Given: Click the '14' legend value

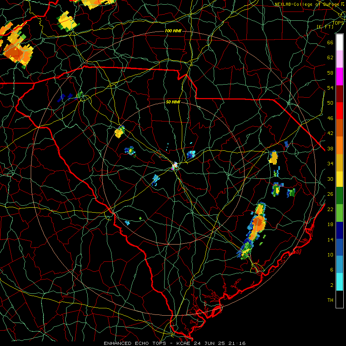Looking at the screenshot, I should (x=330, y=240).
